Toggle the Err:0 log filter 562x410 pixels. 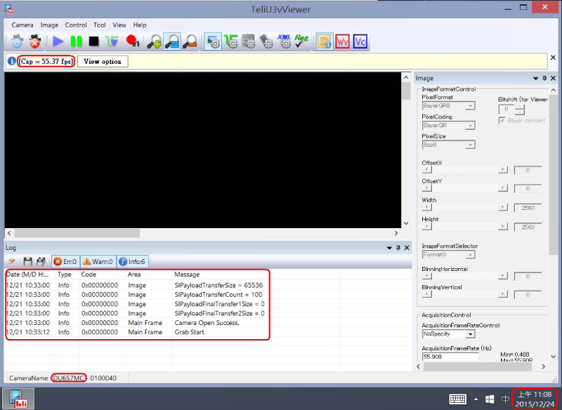click(x=65, y=261)
